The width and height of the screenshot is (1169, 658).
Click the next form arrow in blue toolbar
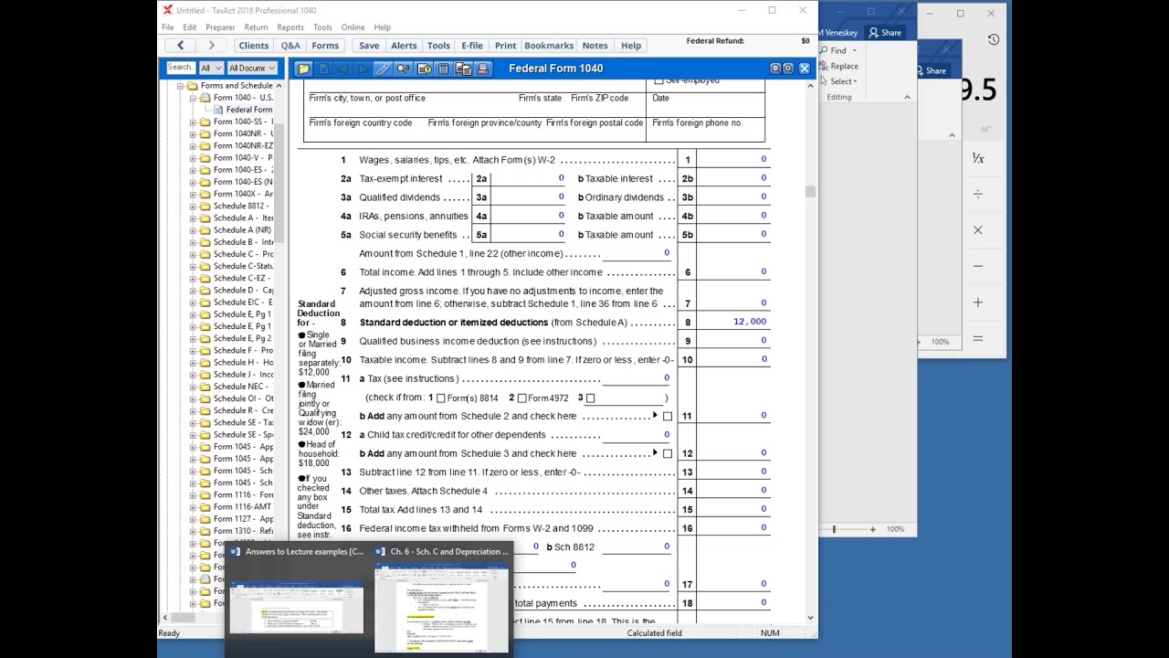point(363,69)
